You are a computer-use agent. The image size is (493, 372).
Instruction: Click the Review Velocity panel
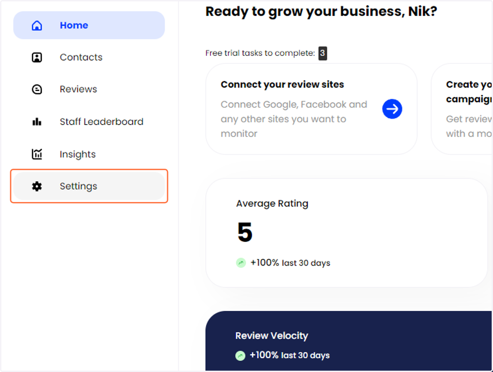tap(349, 341)
